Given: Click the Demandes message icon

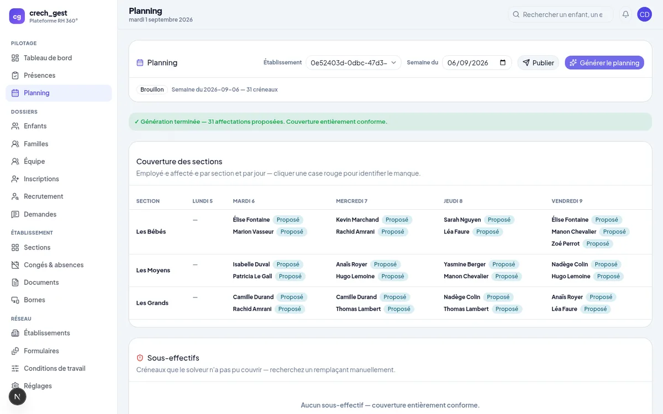Looking at the screenshot, I should (x=15, y=214).
